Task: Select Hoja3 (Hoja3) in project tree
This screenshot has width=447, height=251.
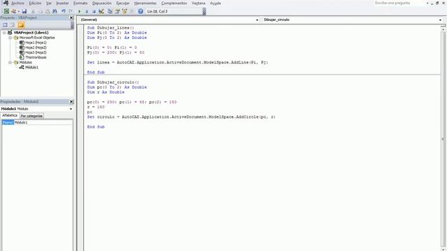Action: (x=36, y=52)
